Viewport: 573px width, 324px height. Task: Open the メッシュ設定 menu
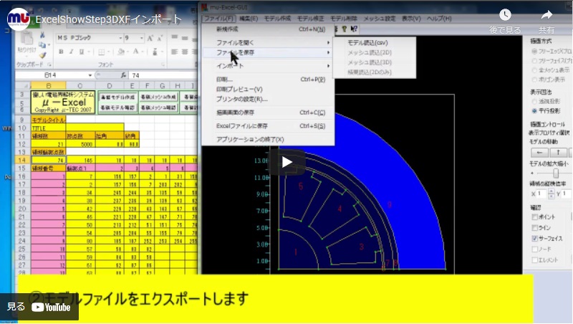pyautogui.click(x=379, y=19)
